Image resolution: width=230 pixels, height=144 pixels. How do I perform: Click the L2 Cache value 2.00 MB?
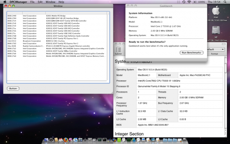(142, 119)
